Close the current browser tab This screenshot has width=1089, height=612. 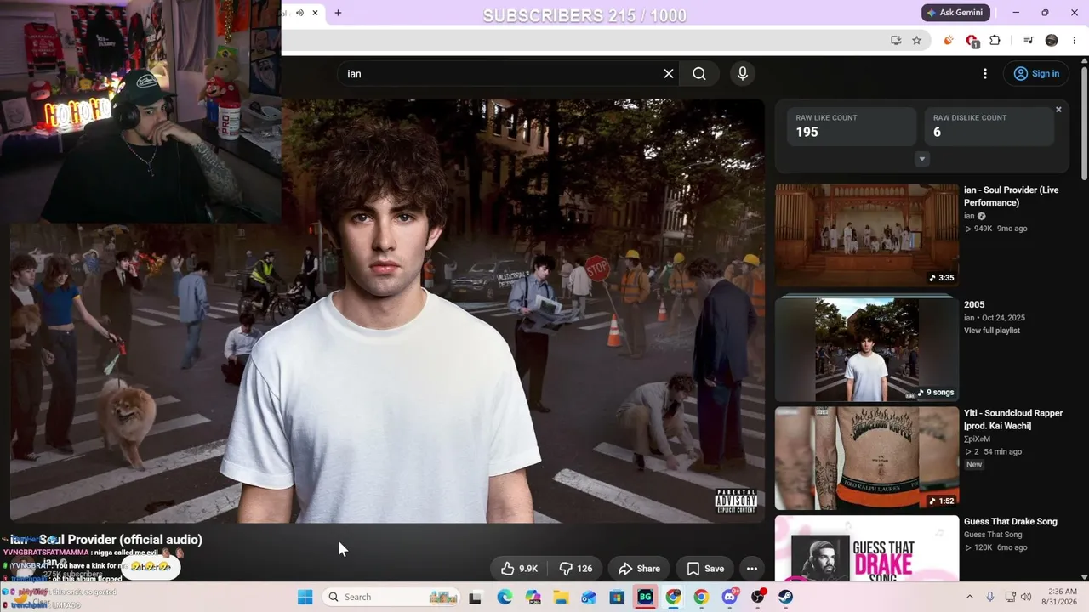tap(316, 13)
